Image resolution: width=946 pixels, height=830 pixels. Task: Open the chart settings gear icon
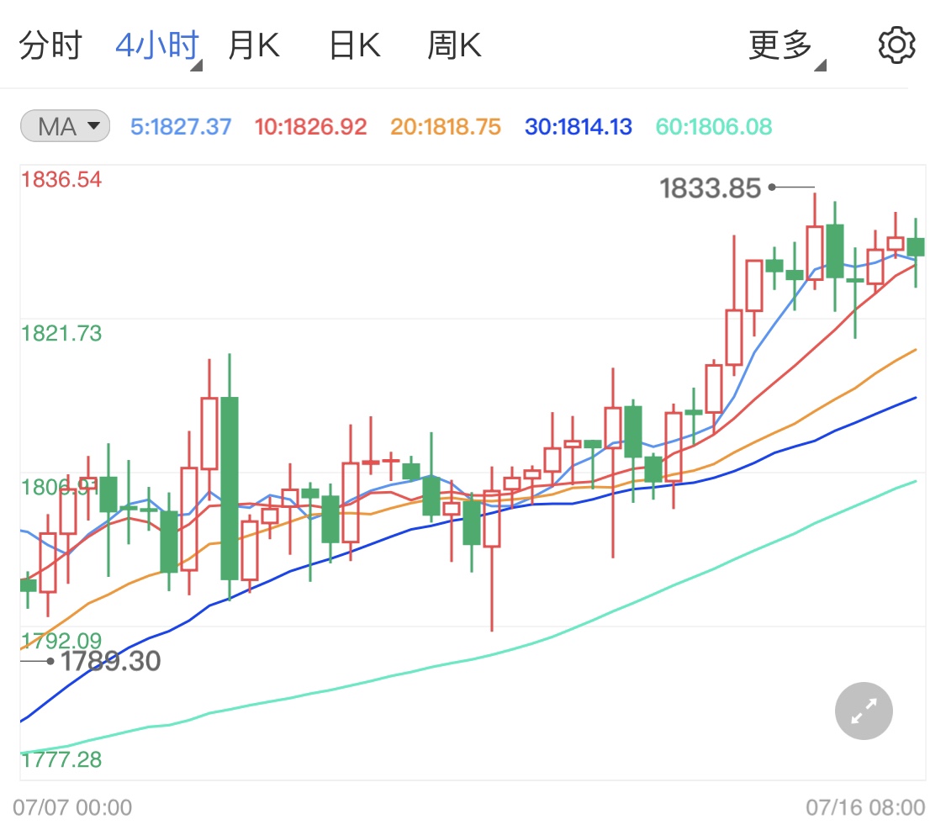point(896,45)
